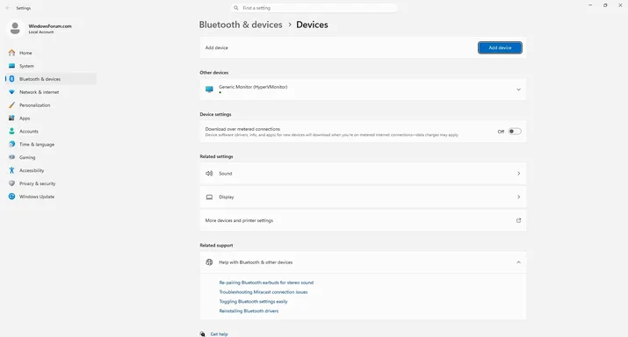Screen dimensions: 628x337
Task: Select Apps in the sidebar
Action: pyautogui.click(x=51, y=118)
